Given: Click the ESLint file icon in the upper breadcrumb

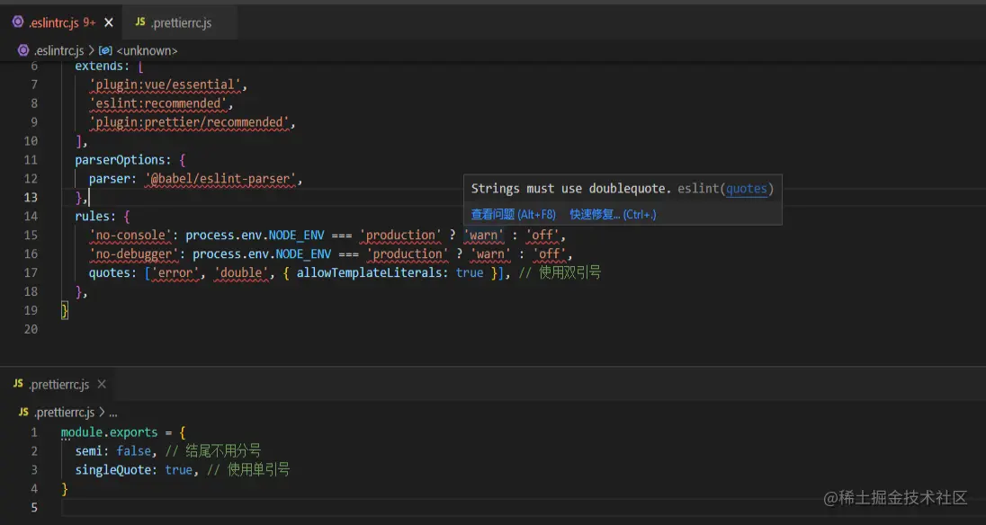Looking at the screenshot, I should (x=23, y=51).
